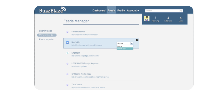
Task: Click the LOOKS GOOD Design Magazine feed icon
Action: [67, 64]
